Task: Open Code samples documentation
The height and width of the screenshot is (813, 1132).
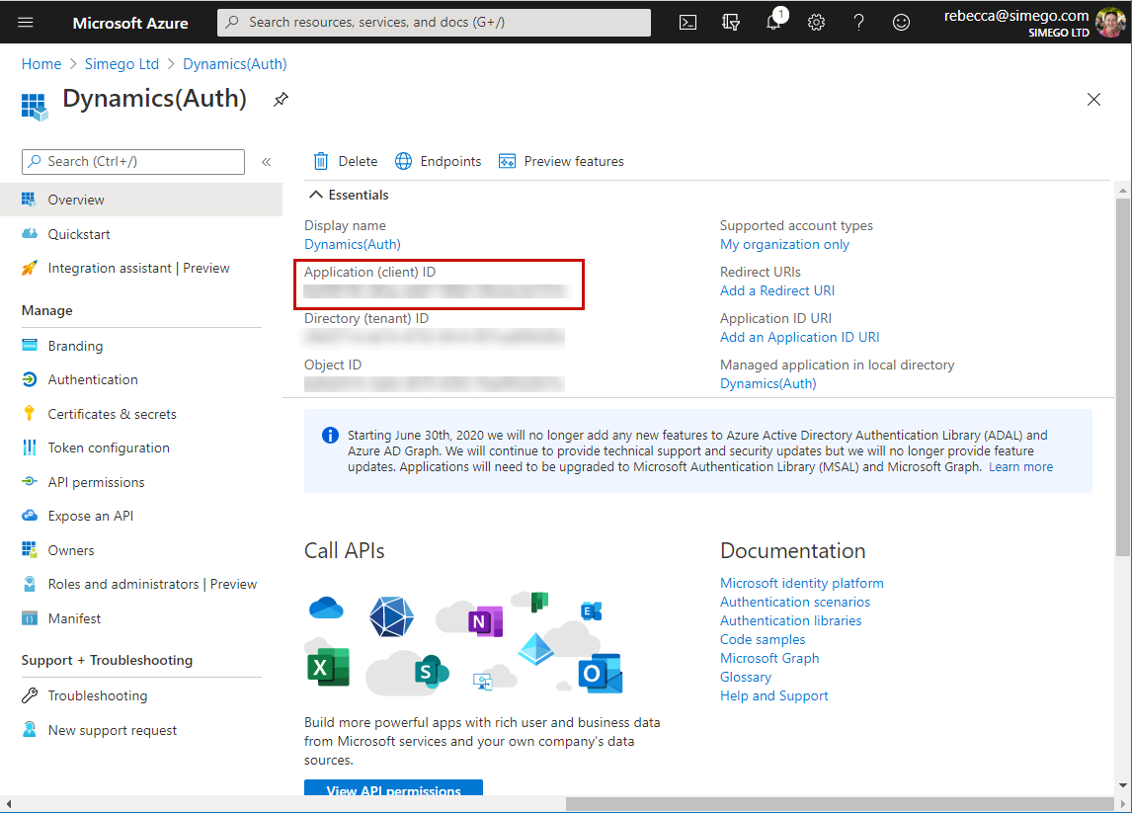Action: pos(763,639)
